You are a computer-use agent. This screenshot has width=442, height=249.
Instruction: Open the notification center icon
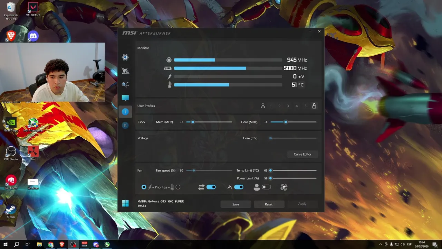coord(435,244)
